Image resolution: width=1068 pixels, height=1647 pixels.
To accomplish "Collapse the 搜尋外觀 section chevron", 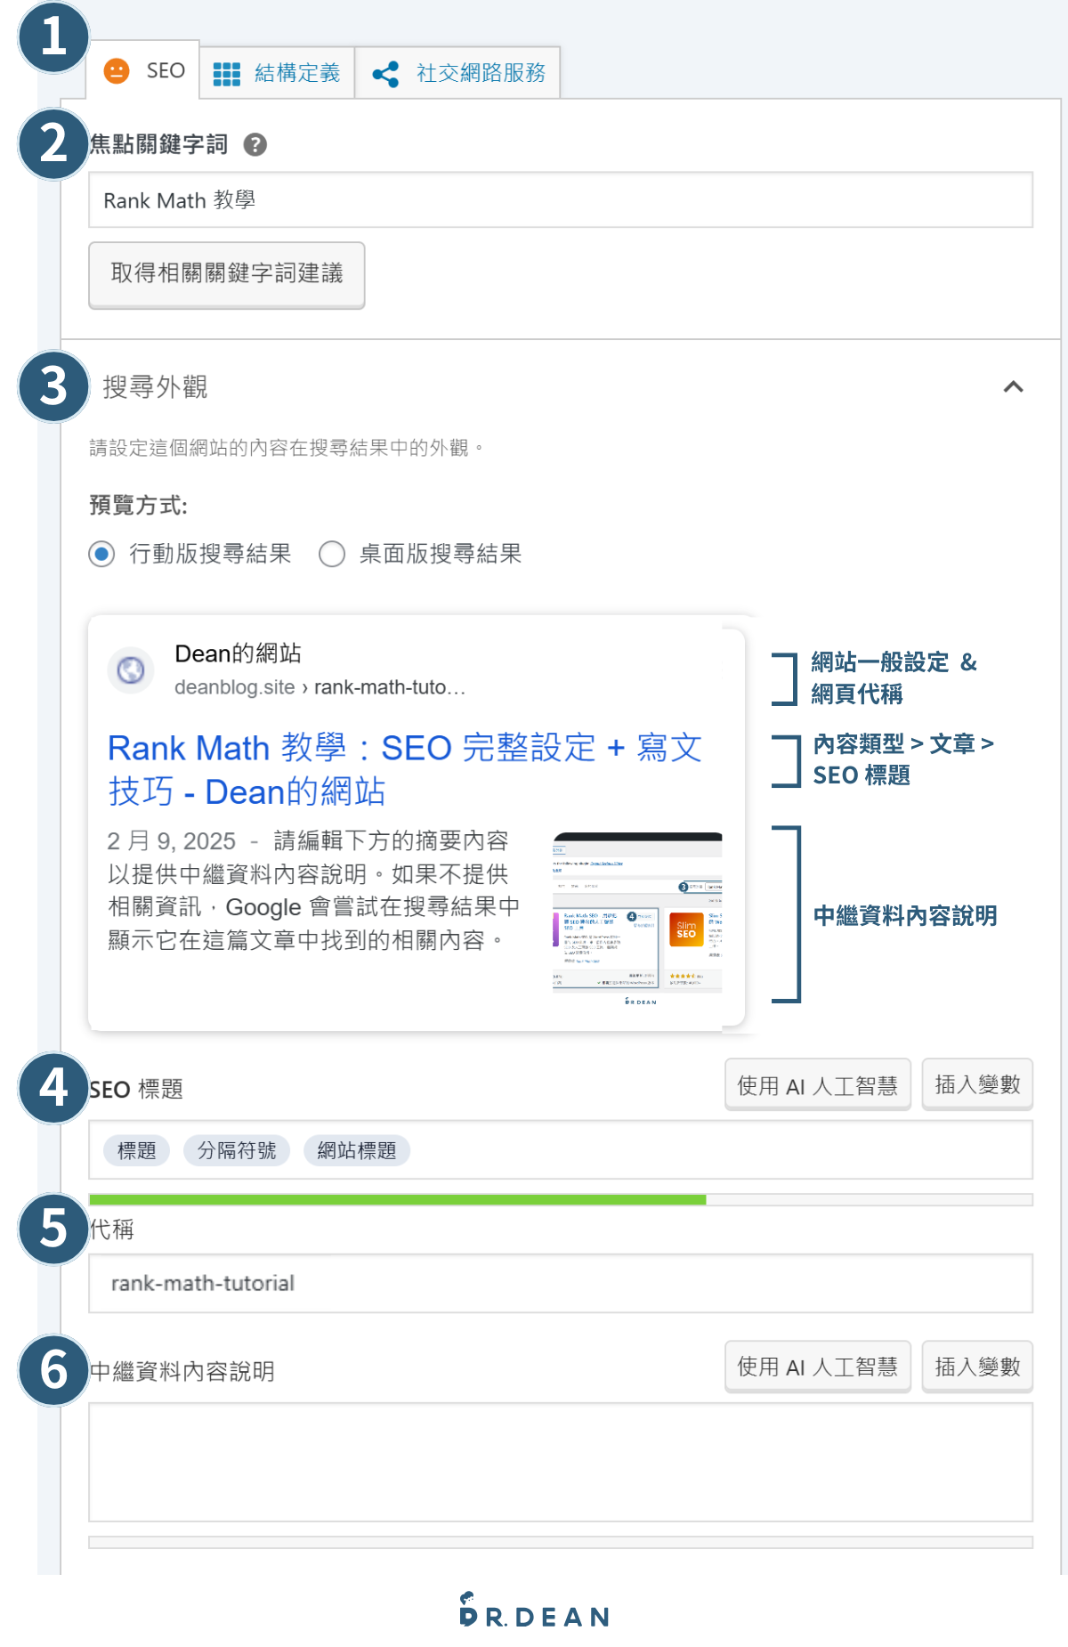I will pyautogui.click(x=1013, y=386).
